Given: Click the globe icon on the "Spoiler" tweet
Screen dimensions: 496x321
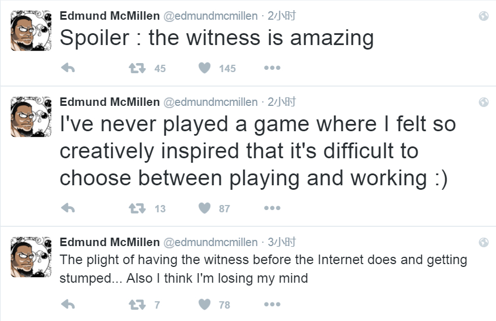Looking at the screenshot, I should pyautogui.click(x=484, y=16).
